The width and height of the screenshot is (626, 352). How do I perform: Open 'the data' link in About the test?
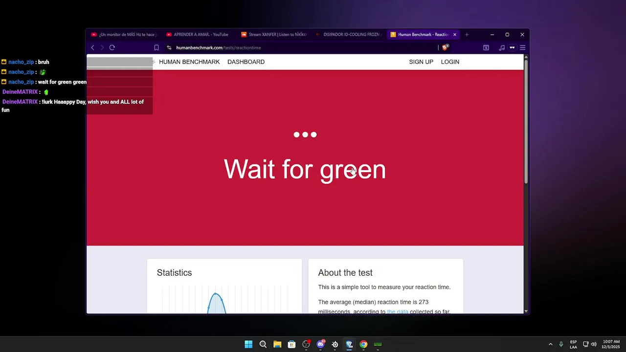[x=397, y=311]
